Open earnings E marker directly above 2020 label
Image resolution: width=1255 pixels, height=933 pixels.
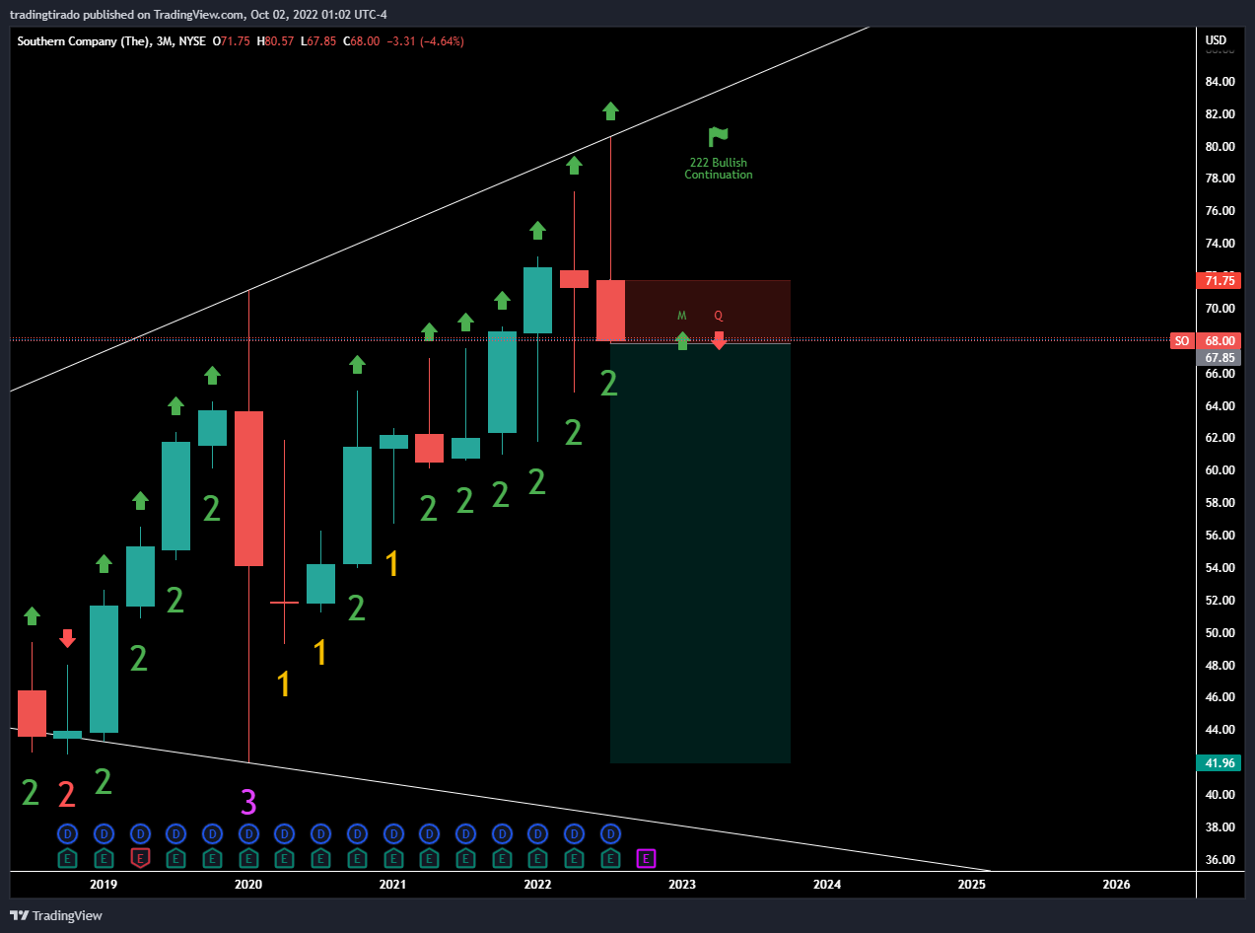[x=248, y=858]
